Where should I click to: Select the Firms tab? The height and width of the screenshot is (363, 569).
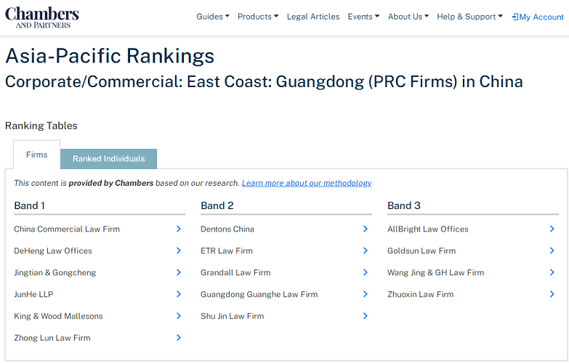pyautogui.click(x=36, y=155)
